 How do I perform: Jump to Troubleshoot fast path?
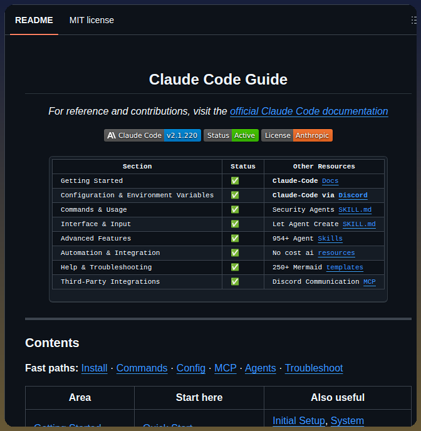[314, 368]
